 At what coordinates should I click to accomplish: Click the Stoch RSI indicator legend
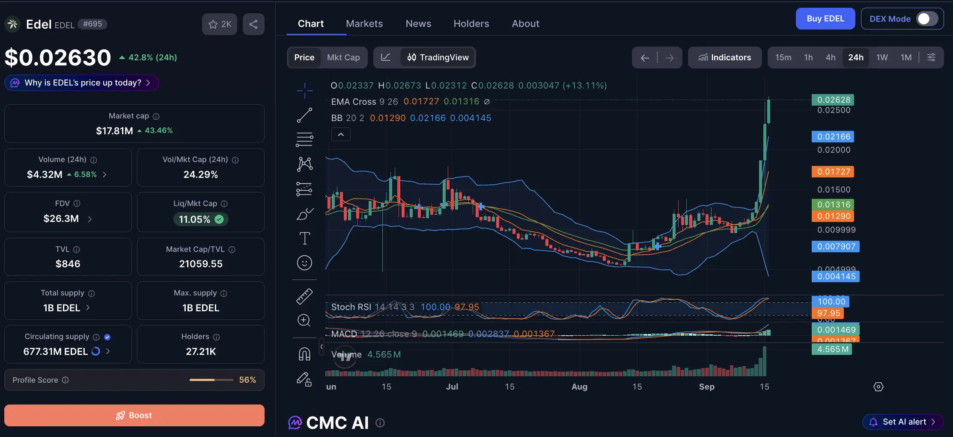[x=405, y=307]
